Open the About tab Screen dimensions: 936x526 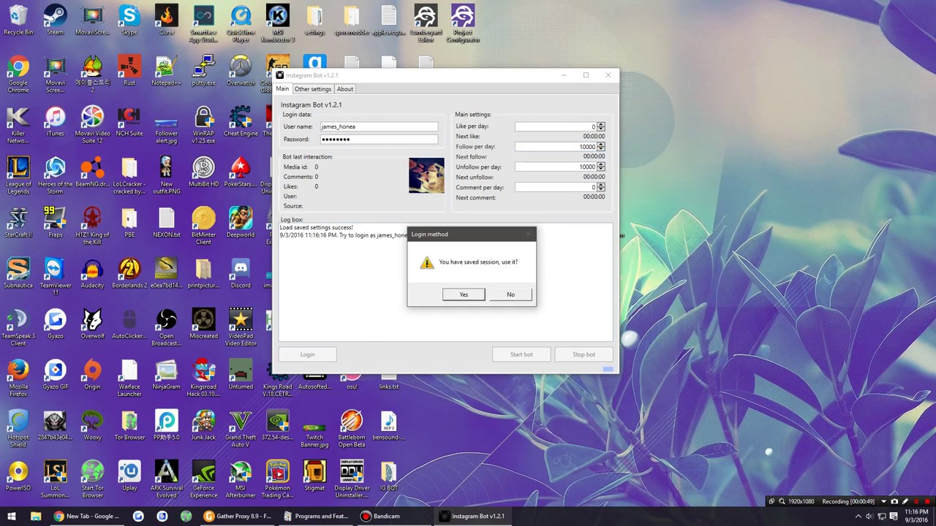[x=345, y=89]
